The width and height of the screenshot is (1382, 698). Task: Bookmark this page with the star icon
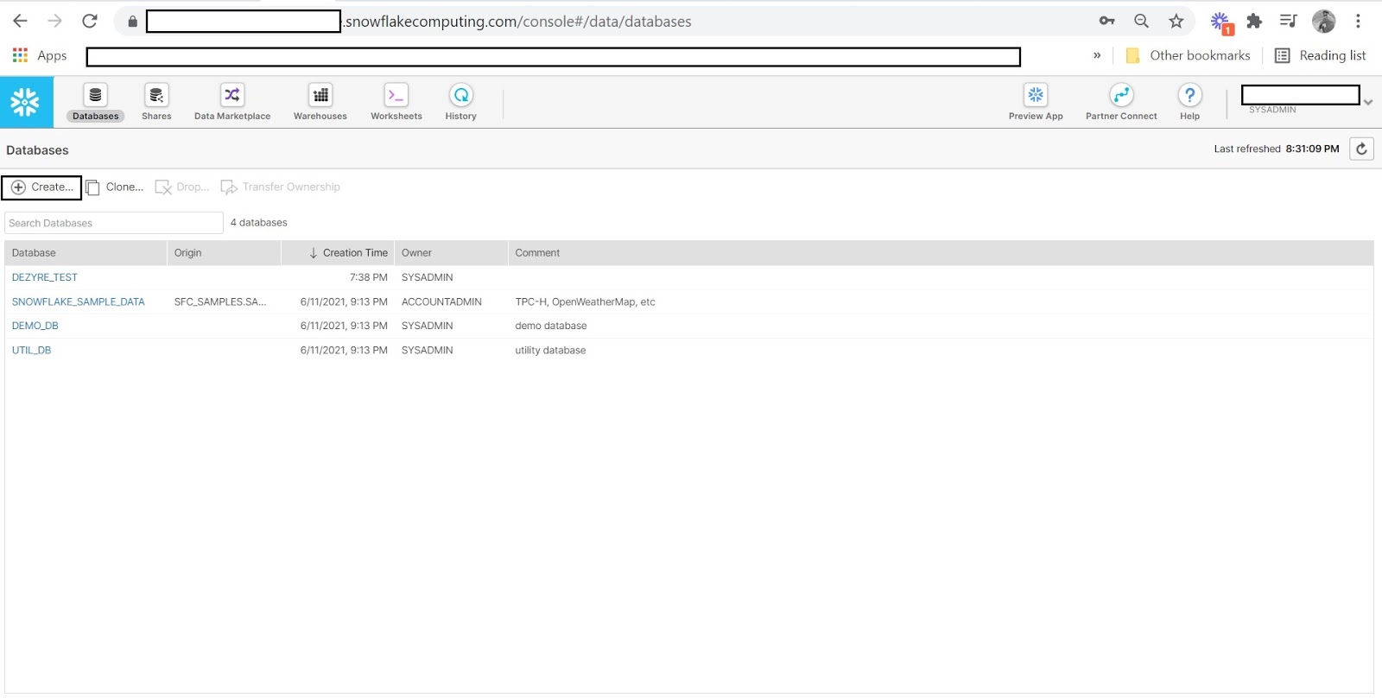1176,22
